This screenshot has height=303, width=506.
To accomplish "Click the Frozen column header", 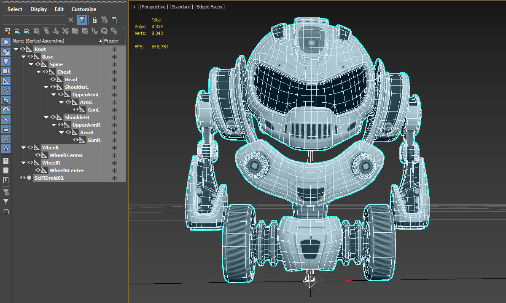I will point(114,41).
